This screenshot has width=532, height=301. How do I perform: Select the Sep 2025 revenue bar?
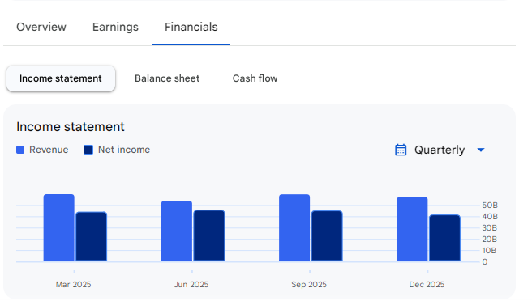pyautogui.click(x=294, y=227)
